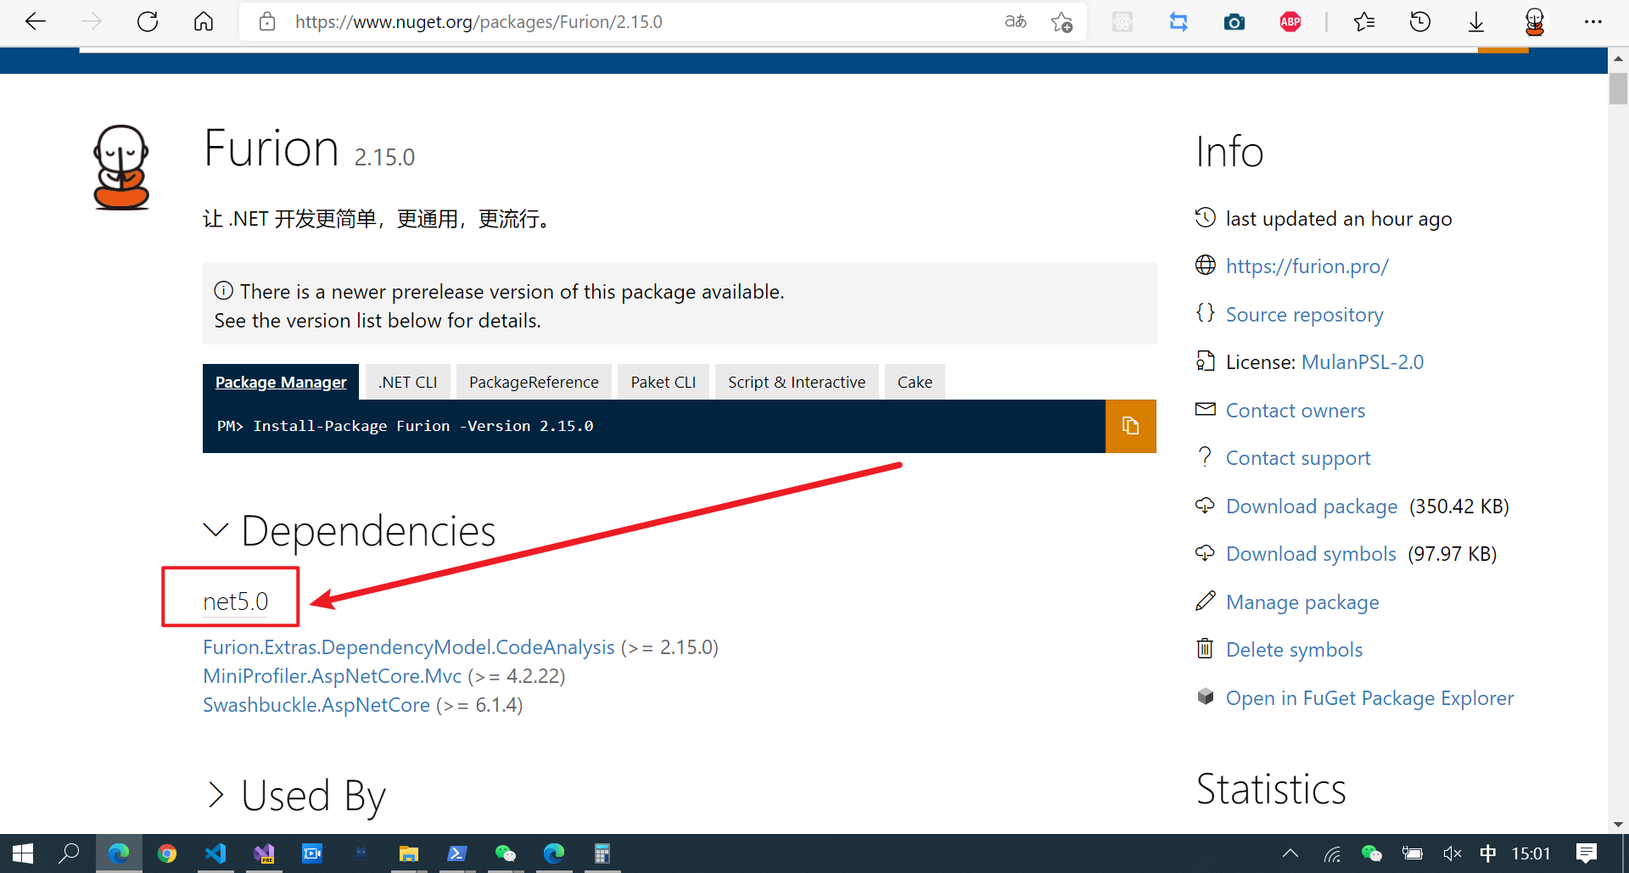This screenshot has height=873, width=1629.
Task: Open Visual Studio from the taskbar
Action: pos(264,853)
